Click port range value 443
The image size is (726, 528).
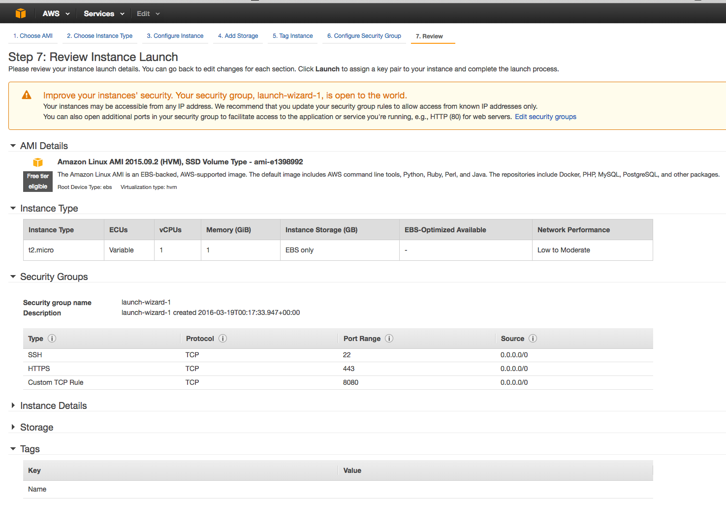349,369
